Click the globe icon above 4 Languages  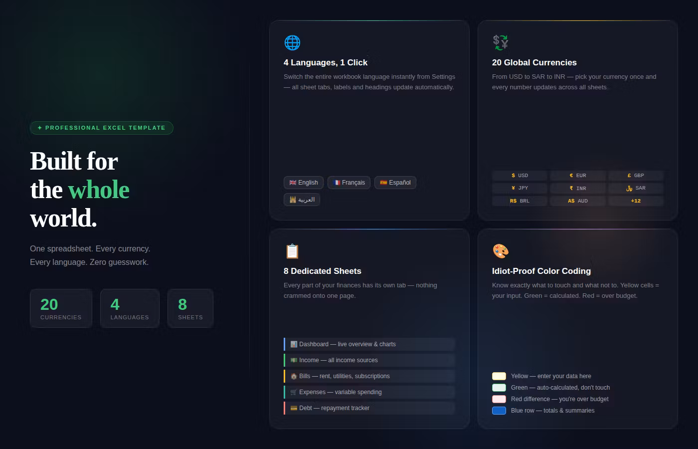pyautogui.click(x=292, y=43)
